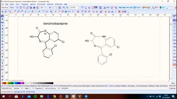The height and width of the screenshot is (99, 177).
Task: Switch to 1-ChemSketch tab
Action: (7, 92)
